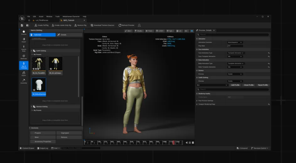Click the save asset floppy icon

(x=22, y=25)
